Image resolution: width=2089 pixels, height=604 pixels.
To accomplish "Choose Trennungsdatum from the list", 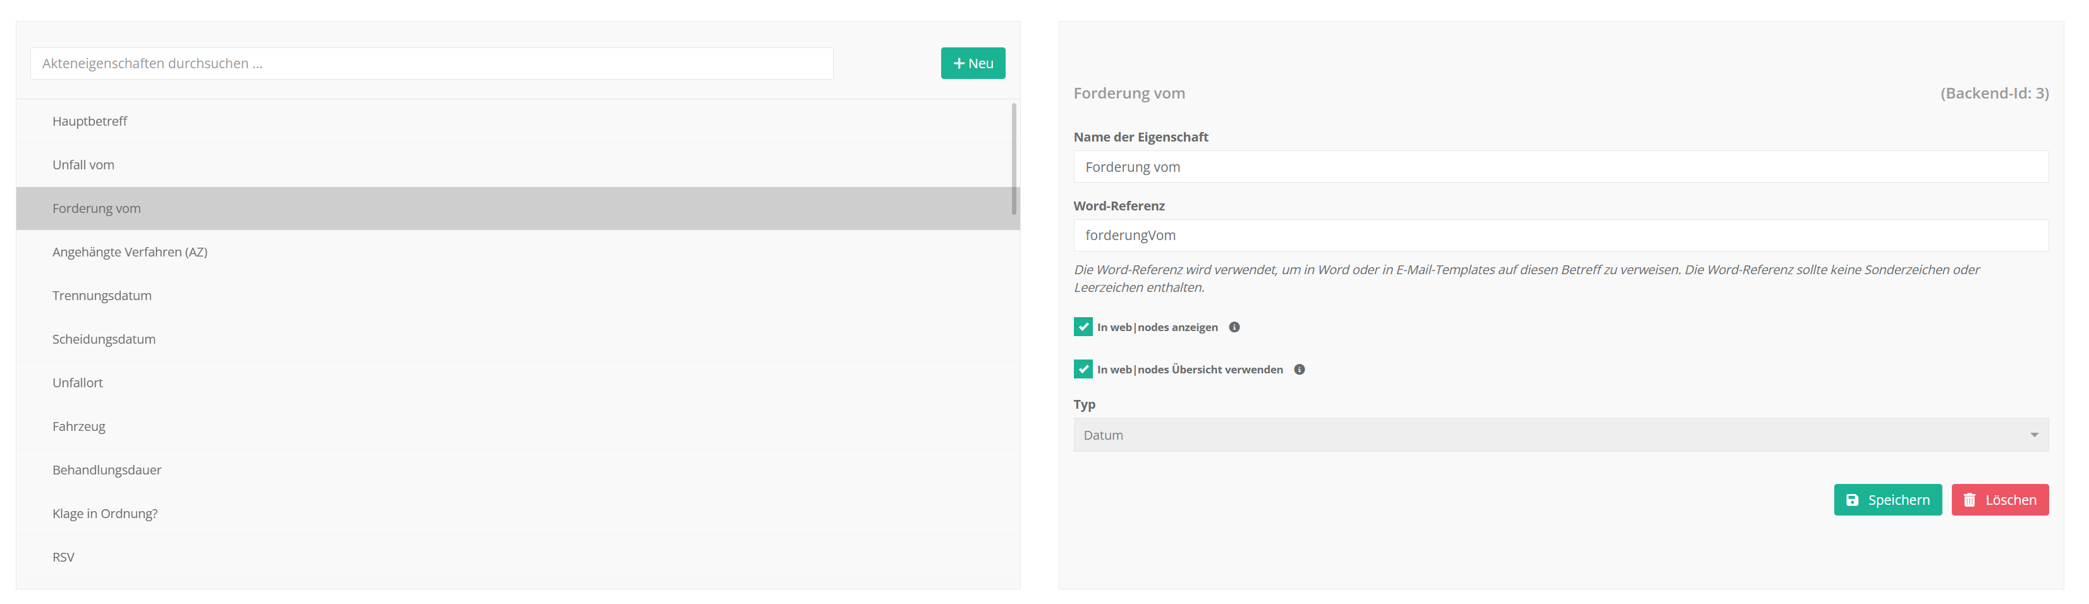I will (102, 296).
